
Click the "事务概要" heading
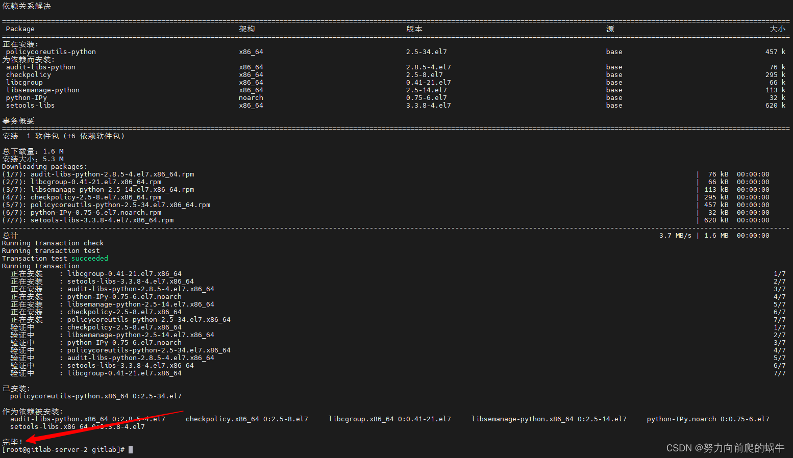(x=18, y=121)
